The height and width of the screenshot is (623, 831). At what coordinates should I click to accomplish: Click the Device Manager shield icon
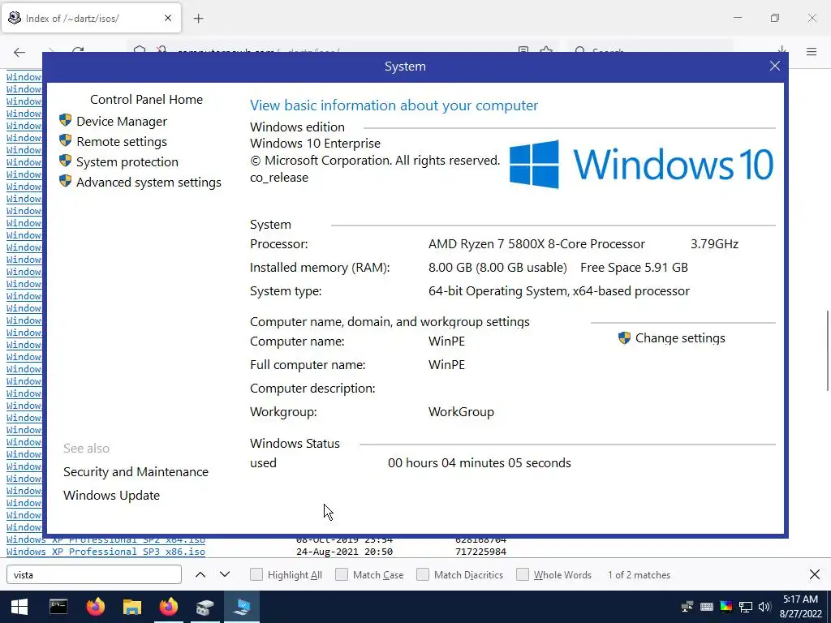pyautogui.click(x=65, y=120)
